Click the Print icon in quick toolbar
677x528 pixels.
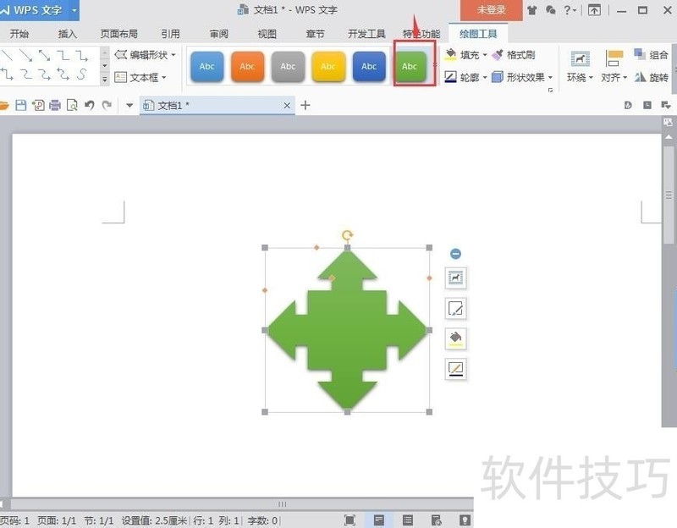coord(55,105)
